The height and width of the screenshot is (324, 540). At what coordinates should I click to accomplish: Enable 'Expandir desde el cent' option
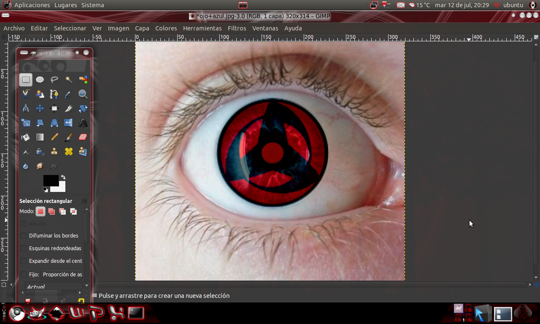pyautogui.click(x=24, y=261)
